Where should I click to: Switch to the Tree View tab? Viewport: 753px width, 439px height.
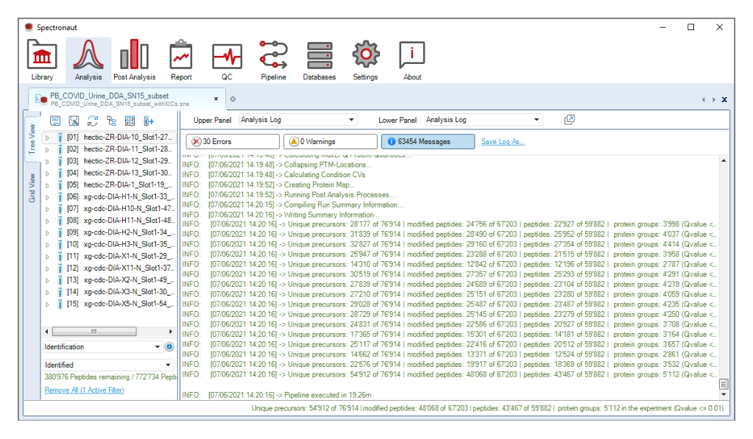32,138
